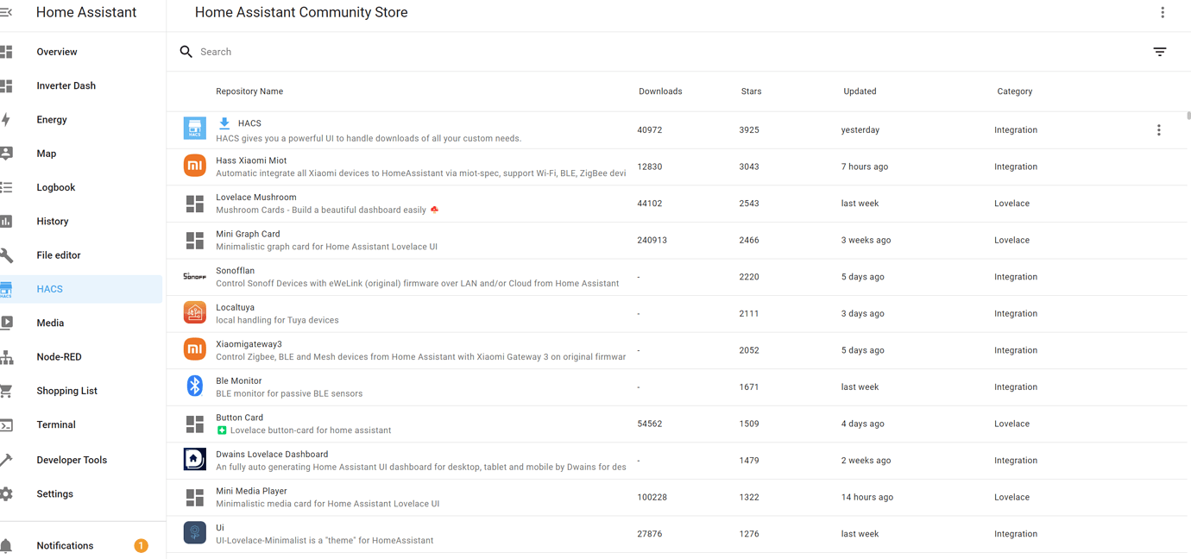
Task: Open the Mini Graph Card repository
Action: [x=248, y=233]
